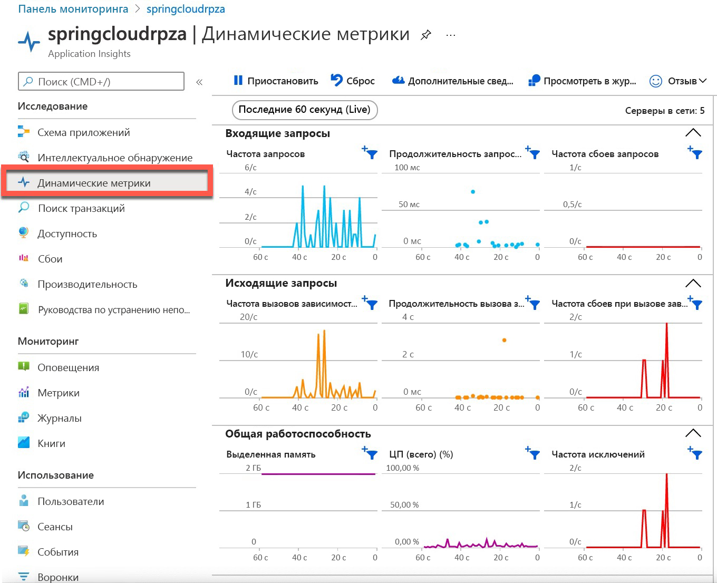Click the Серверы в сети: 5 label

(665, 111)
